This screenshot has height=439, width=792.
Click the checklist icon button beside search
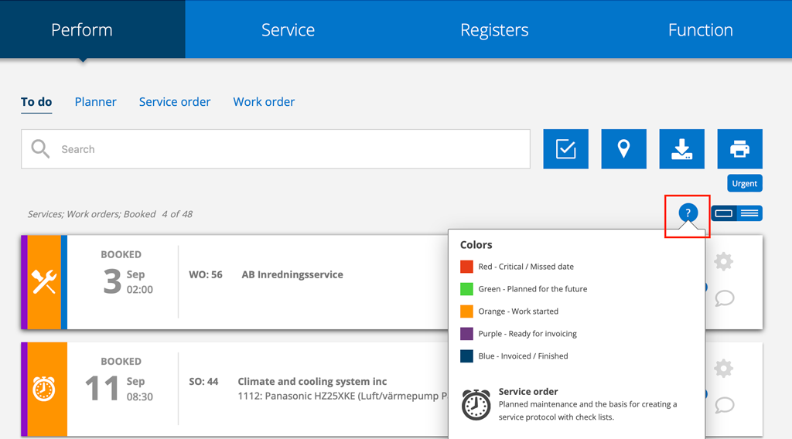565,149
